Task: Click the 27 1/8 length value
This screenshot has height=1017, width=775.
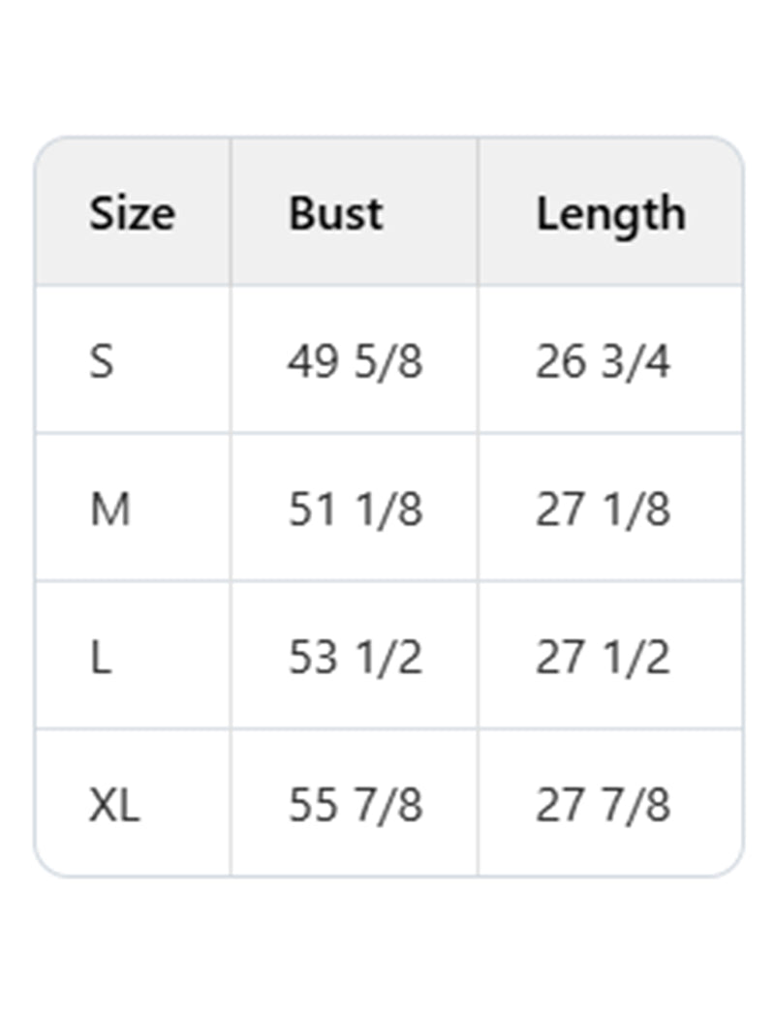Action: (x=603, y=509)
